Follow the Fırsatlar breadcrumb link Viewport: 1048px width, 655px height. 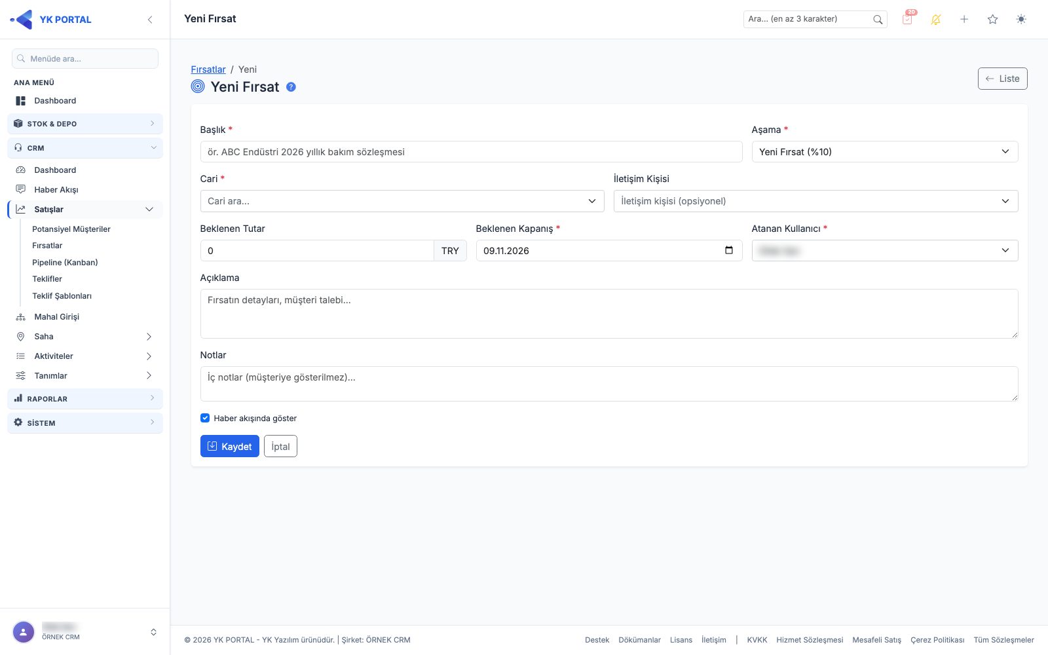208,69
